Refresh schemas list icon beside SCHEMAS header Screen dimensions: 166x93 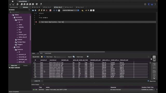pyautogui.click(x=29, y=10)
